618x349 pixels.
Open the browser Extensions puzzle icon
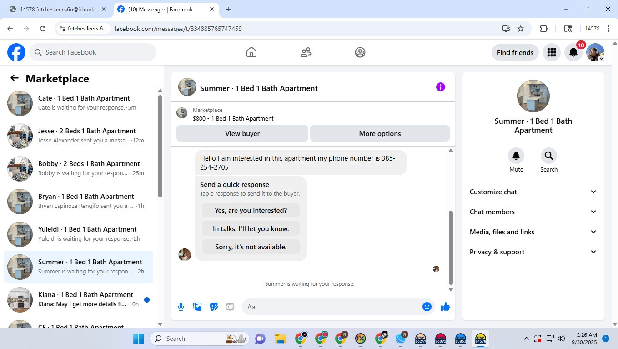pyautogui.click(x=543, y=29)
